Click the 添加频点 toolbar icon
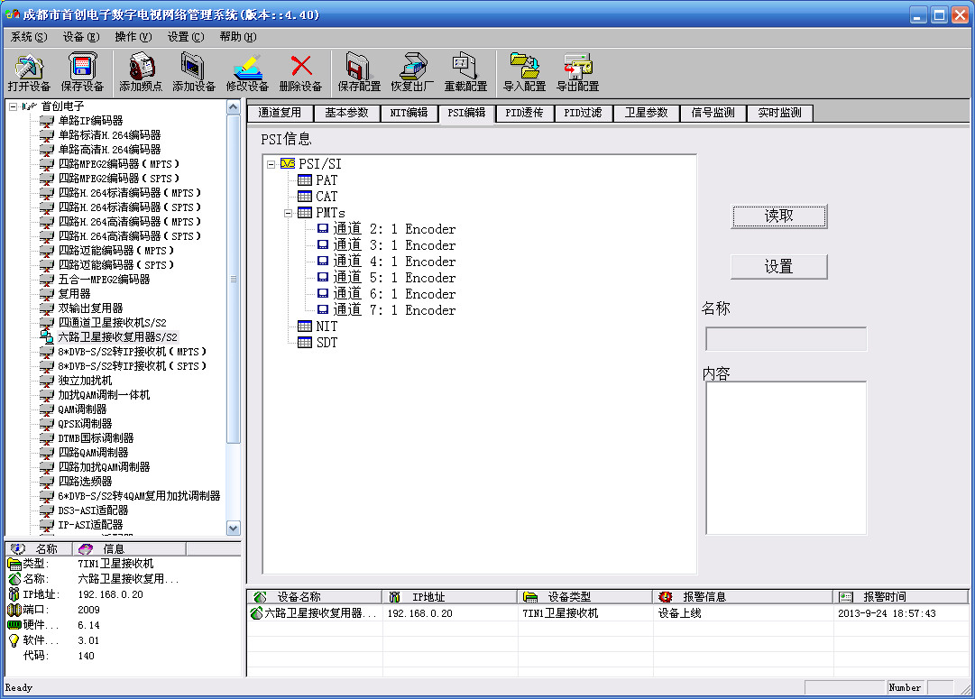975x699 pixels. click(141, 73)
